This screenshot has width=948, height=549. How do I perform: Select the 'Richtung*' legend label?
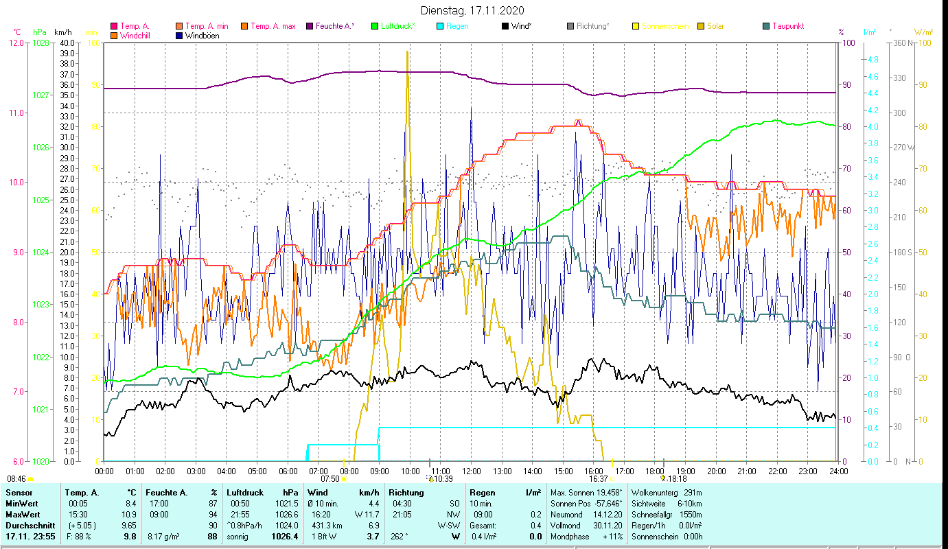pyautogui.click(x=593, y=27)
